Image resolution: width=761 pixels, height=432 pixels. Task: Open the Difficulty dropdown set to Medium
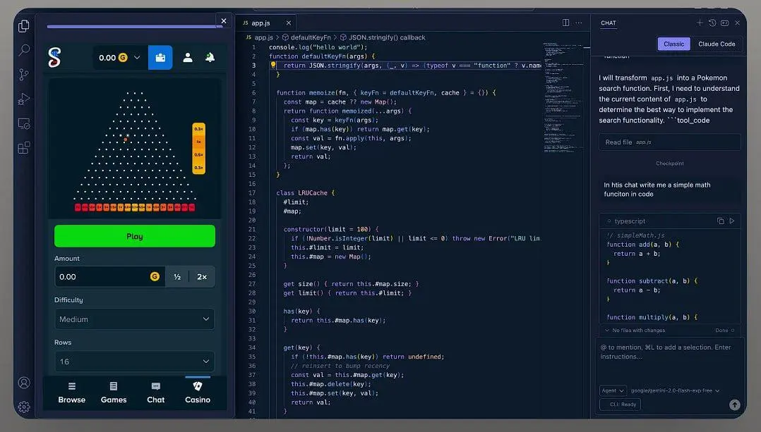point(134,319)
